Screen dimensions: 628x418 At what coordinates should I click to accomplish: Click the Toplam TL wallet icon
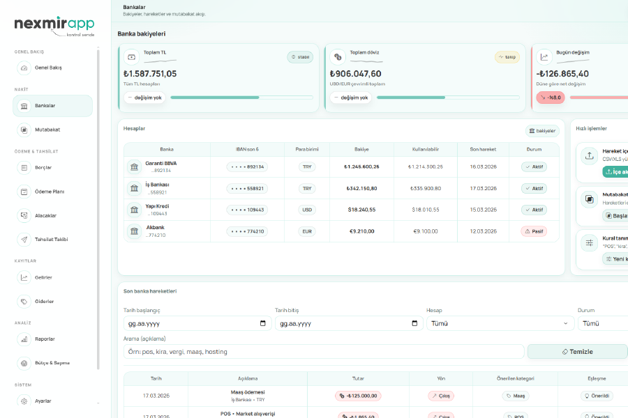pos(132,56)
